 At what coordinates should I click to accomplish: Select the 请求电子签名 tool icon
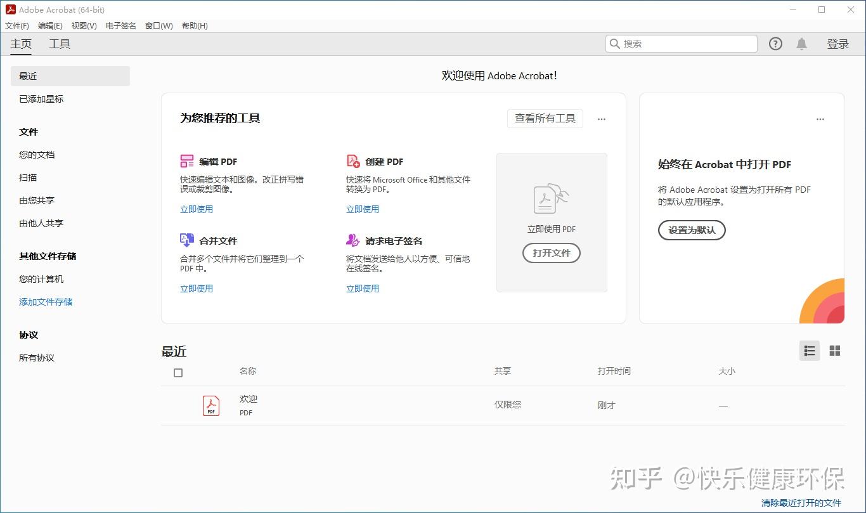coord(353,240)
